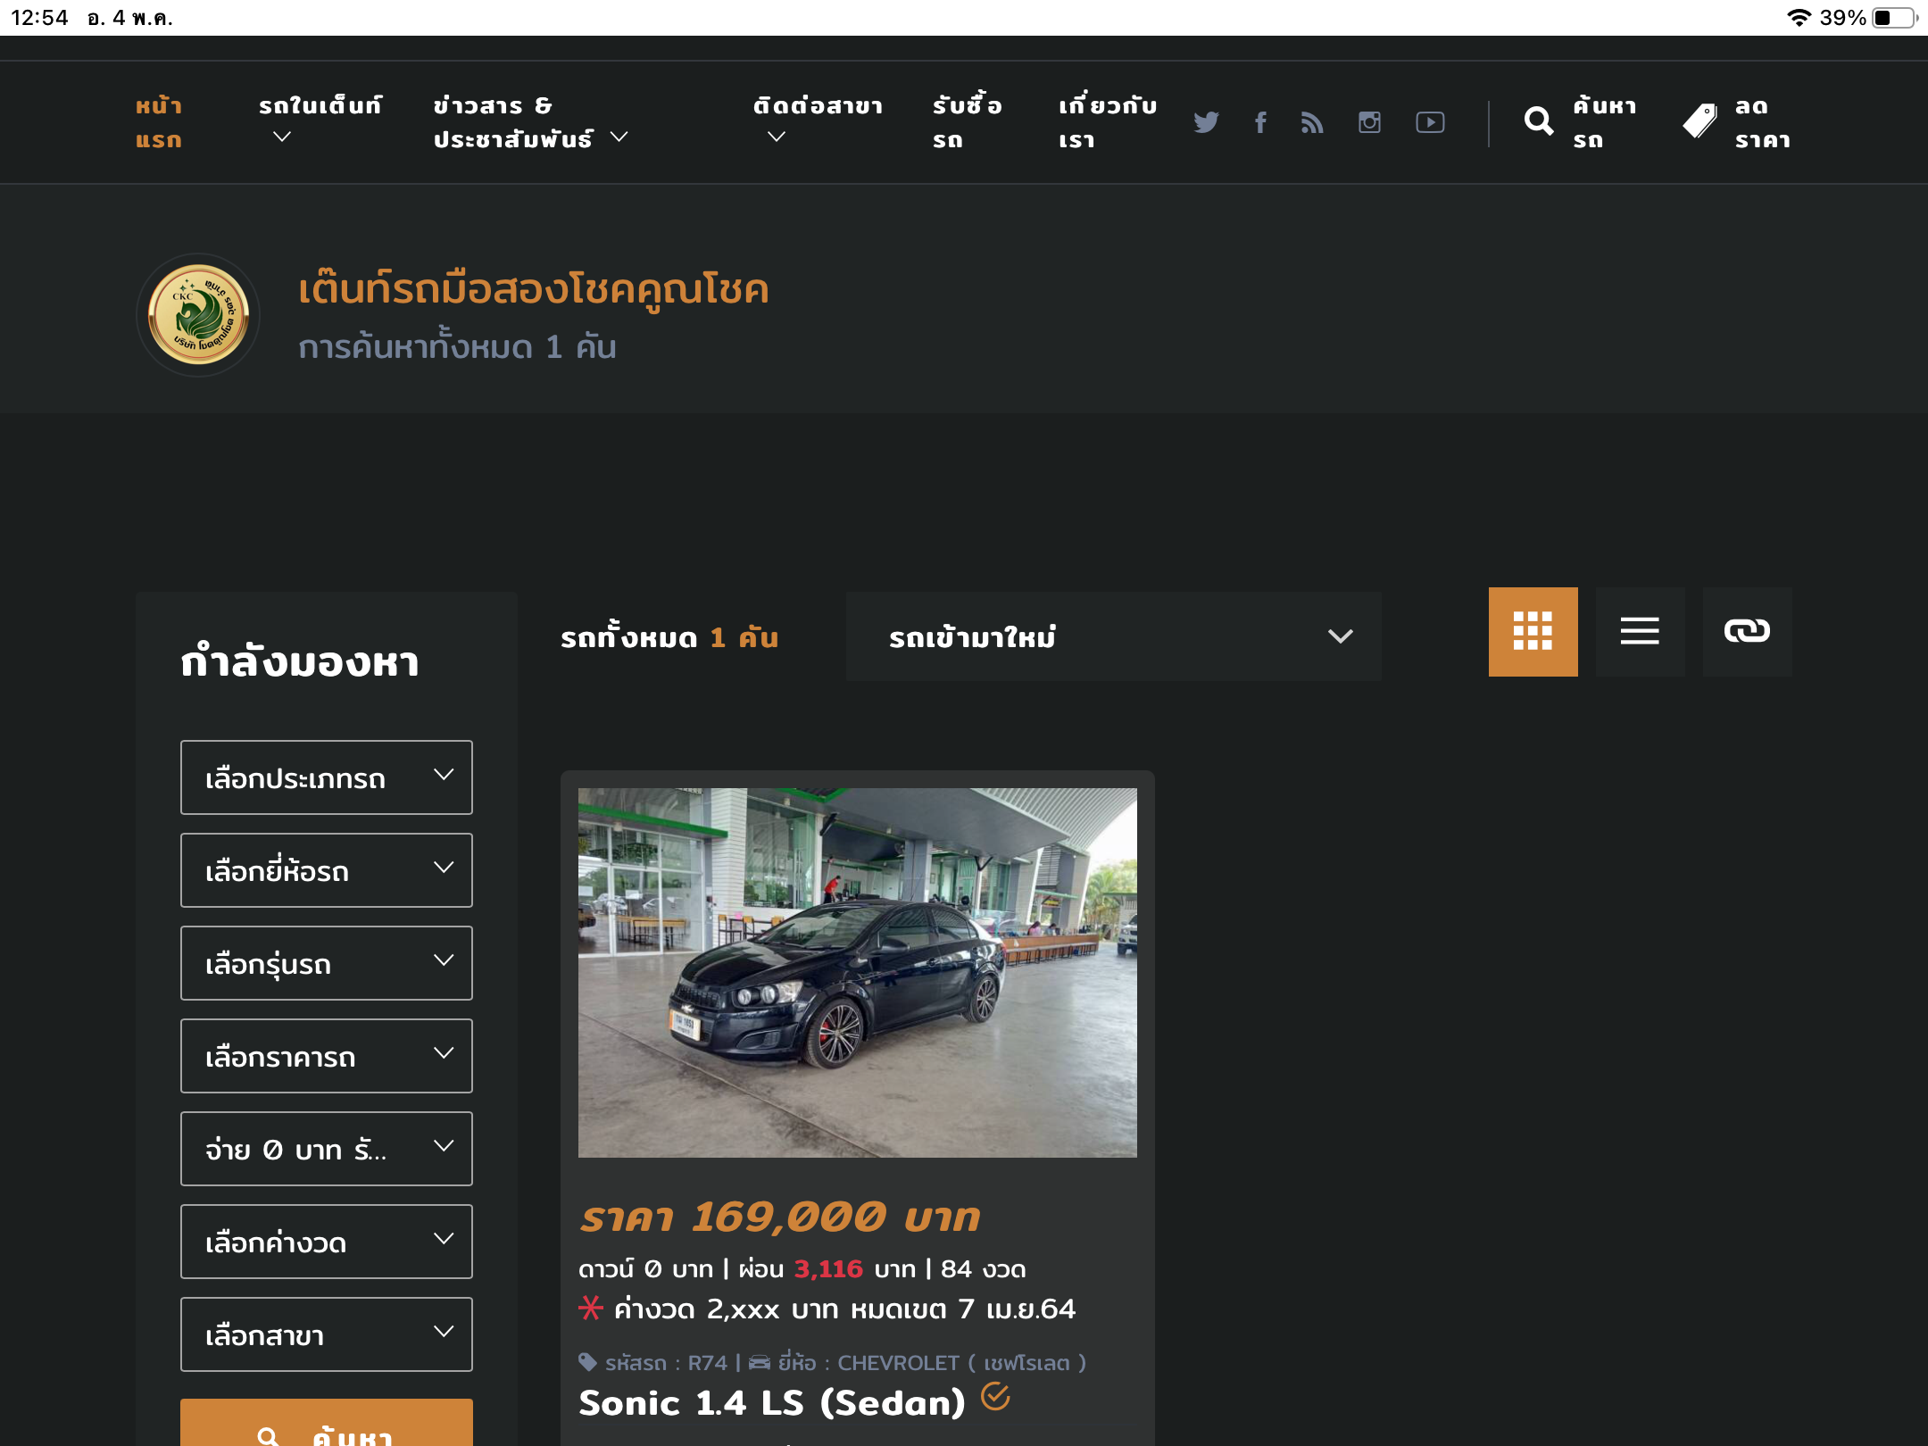Screen dimensions: 1928x1446
Task: Open the Sonic 1.4 LS Sedan listing
Action: (x=772, y=1403)
